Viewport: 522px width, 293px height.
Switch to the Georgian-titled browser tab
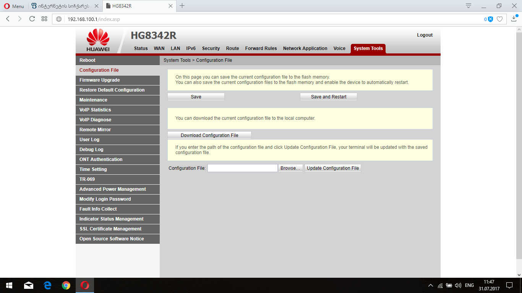click(x=65, y=6)
